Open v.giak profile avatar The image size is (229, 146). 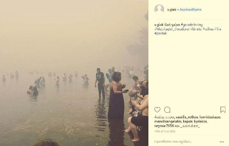coord(159,9)
